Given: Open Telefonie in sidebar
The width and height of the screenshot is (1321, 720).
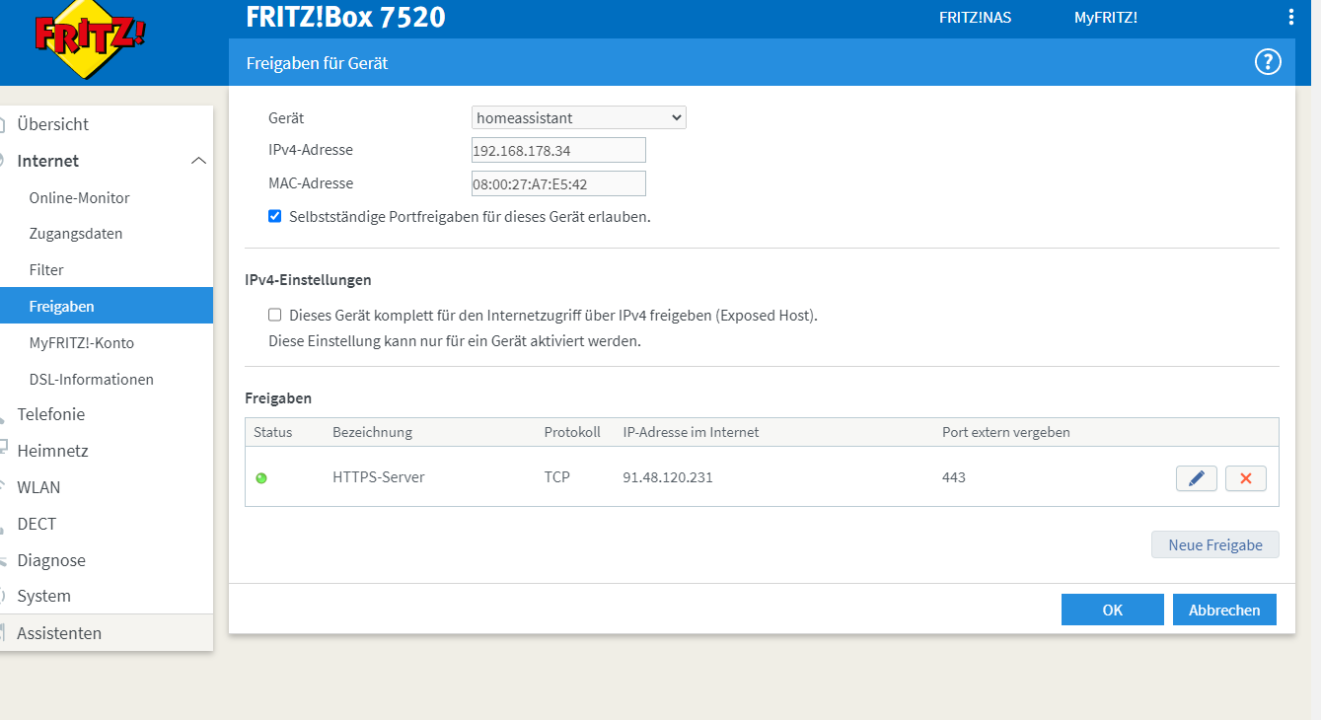Looking at the screenshot, I should (x=51, y=414).
